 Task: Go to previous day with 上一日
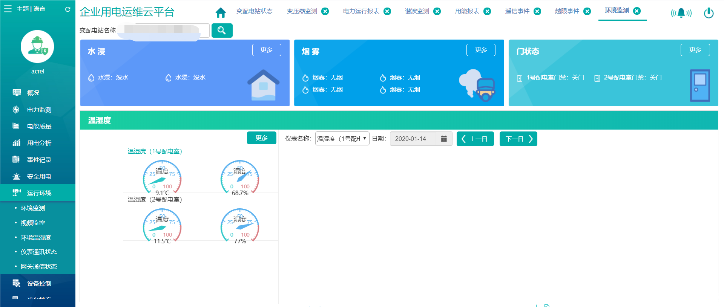[x=475, y=139]
